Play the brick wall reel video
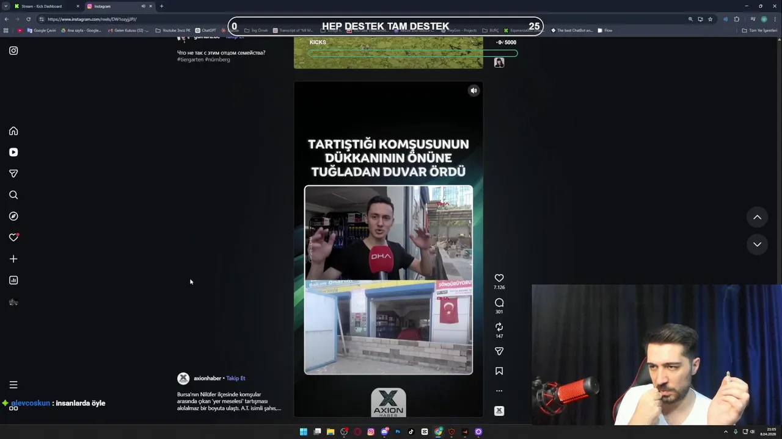Image resolution: width=782 pixels, height=439 pixels. click(x=389, y=250)
